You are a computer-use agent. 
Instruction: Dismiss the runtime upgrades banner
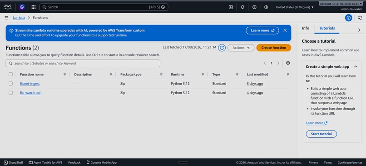[x=285, y=30]
